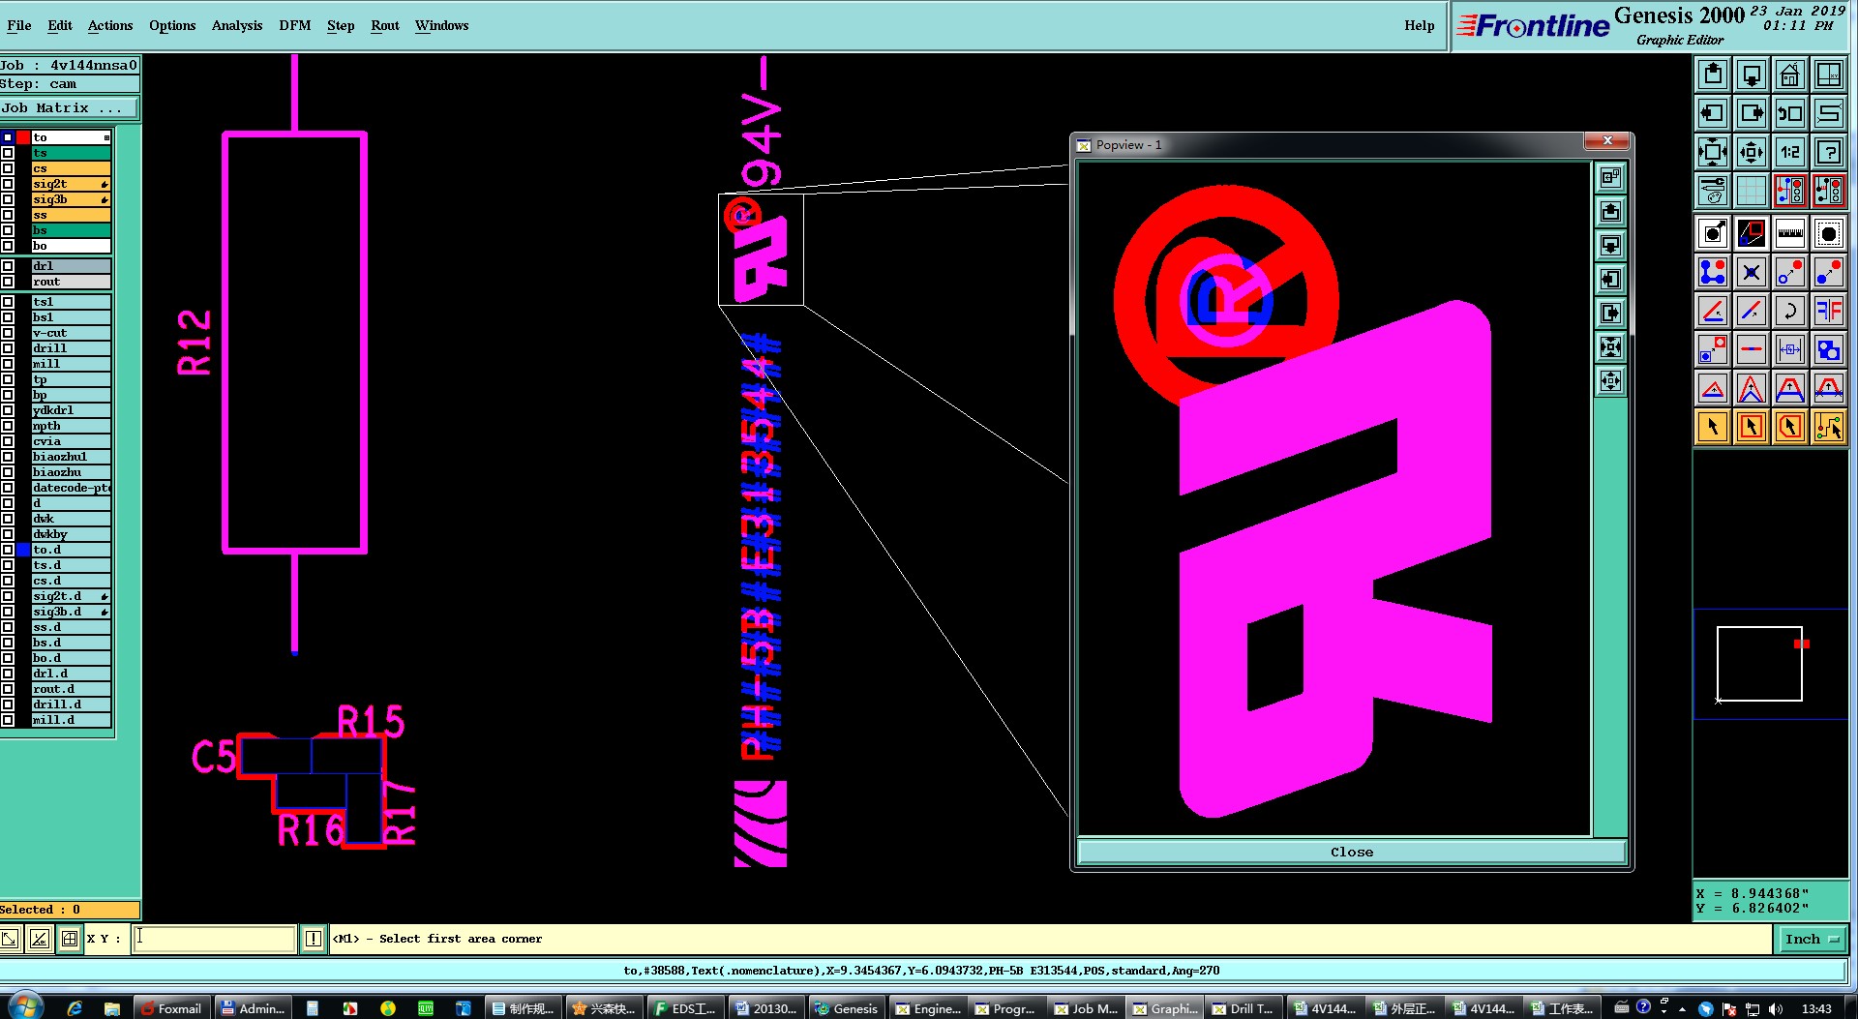Click the red color swatch of layer to

(x=23, y=137)
